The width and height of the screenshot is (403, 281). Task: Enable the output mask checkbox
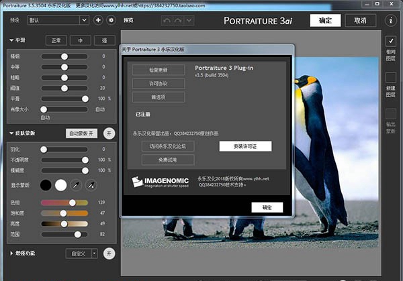391,114
